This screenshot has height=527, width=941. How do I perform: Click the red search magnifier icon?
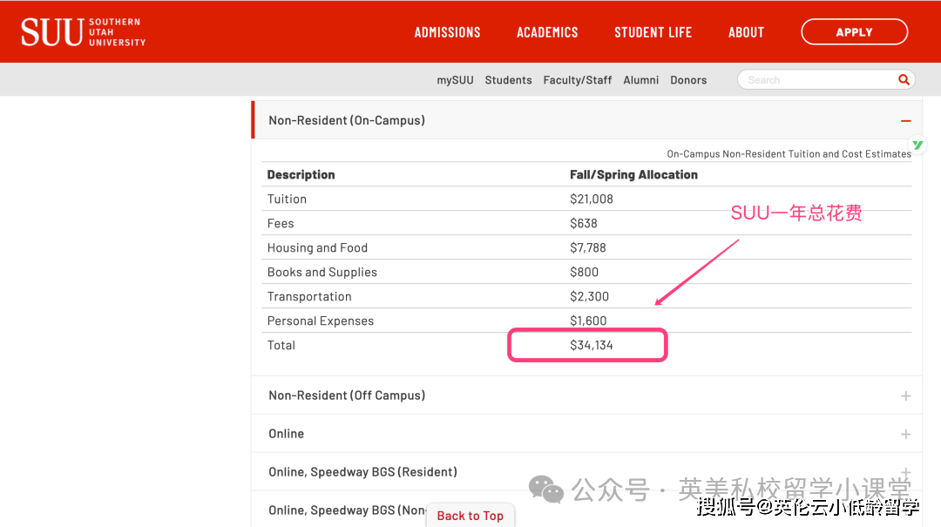904,79
